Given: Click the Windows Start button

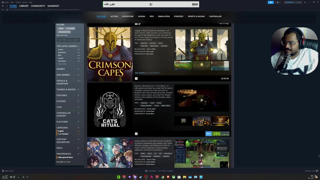Looking at the screenshot, I should click(x=201, y=177).
